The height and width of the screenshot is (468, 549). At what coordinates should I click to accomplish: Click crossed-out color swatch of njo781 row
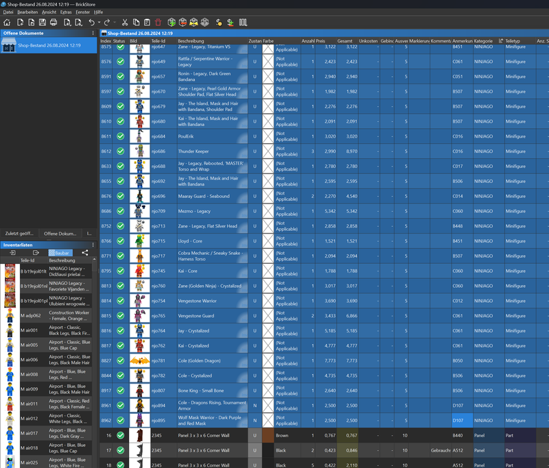pyautogui.click(x=268, y=360)
